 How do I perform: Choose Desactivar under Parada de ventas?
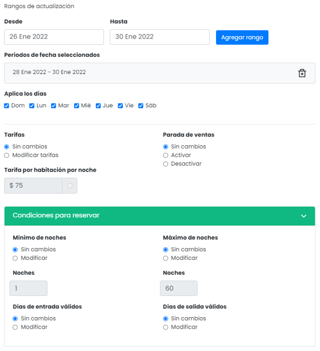(165, 164)
